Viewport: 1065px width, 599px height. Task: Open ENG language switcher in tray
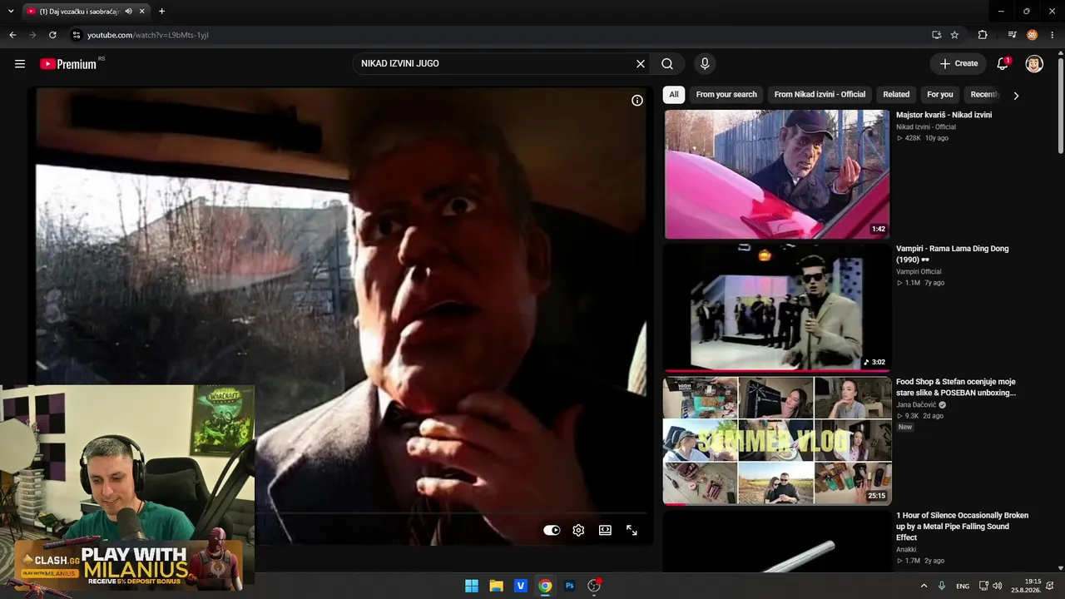(963, 587)
